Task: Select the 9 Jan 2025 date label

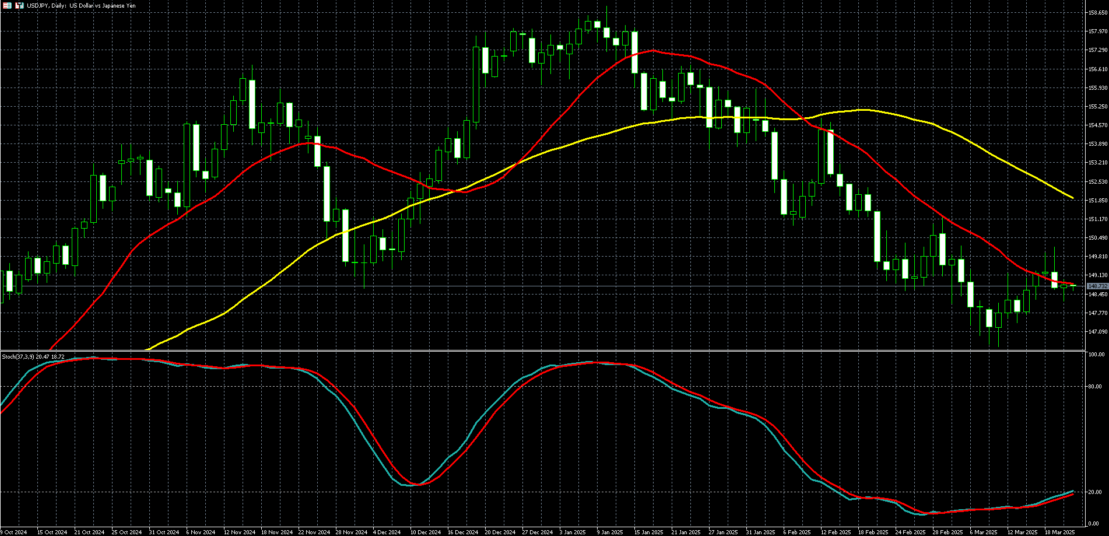Action: 609,532
